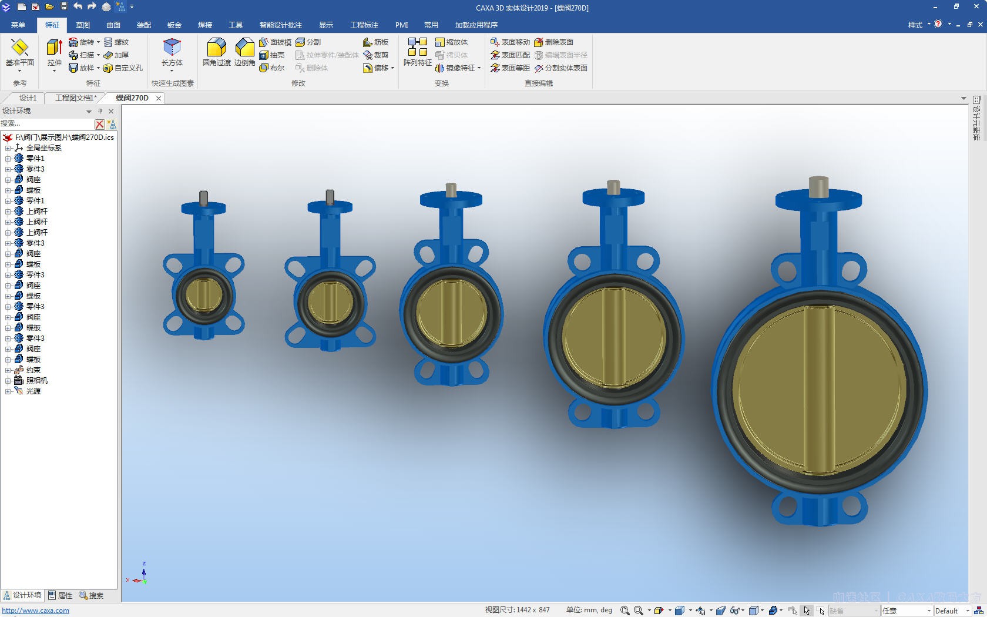Switch to the 工程图文档1 document tab
The height and width of the screenshot is (617, 987).
click(76, 98)
